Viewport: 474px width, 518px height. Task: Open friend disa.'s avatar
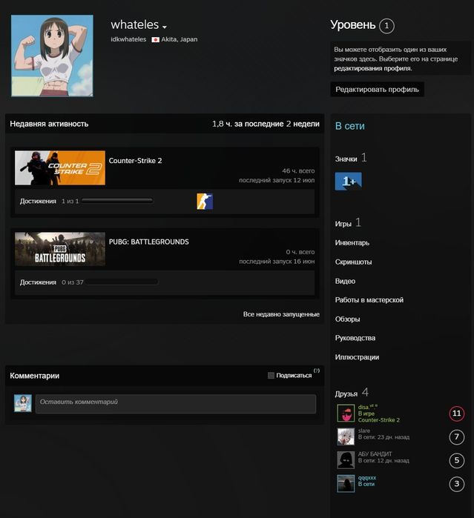click(346, 413)
